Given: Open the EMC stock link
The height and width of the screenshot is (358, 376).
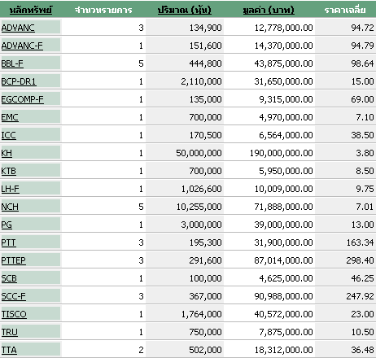Looking at the screenshot, I should (10, 117).
